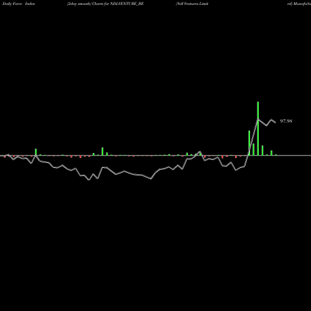Click the '(2day smooth) Charts for NDLVENTURE_BE' text
This screenshot has height=311, width=311.
click(105, 4)
